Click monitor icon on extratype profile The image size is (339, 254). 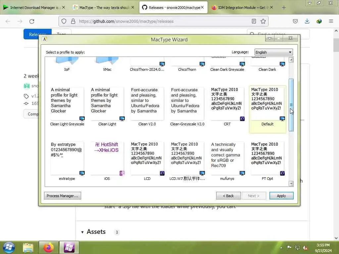82,173
